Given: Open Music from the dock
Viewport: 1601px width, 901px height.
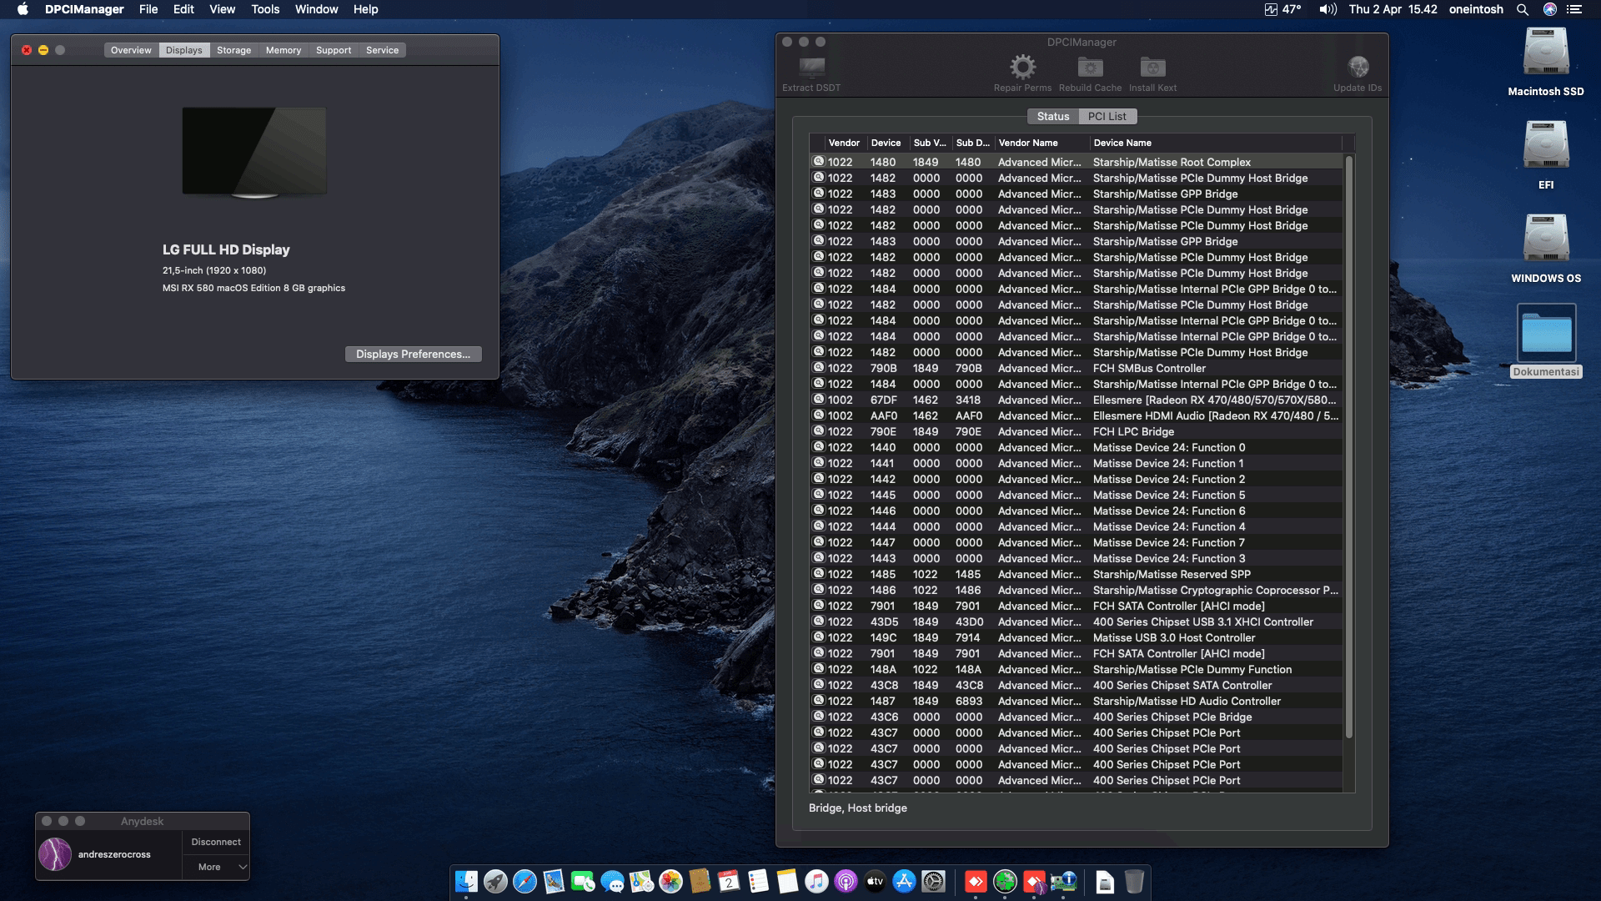Looking at the screenshot, I should [816, 881].
